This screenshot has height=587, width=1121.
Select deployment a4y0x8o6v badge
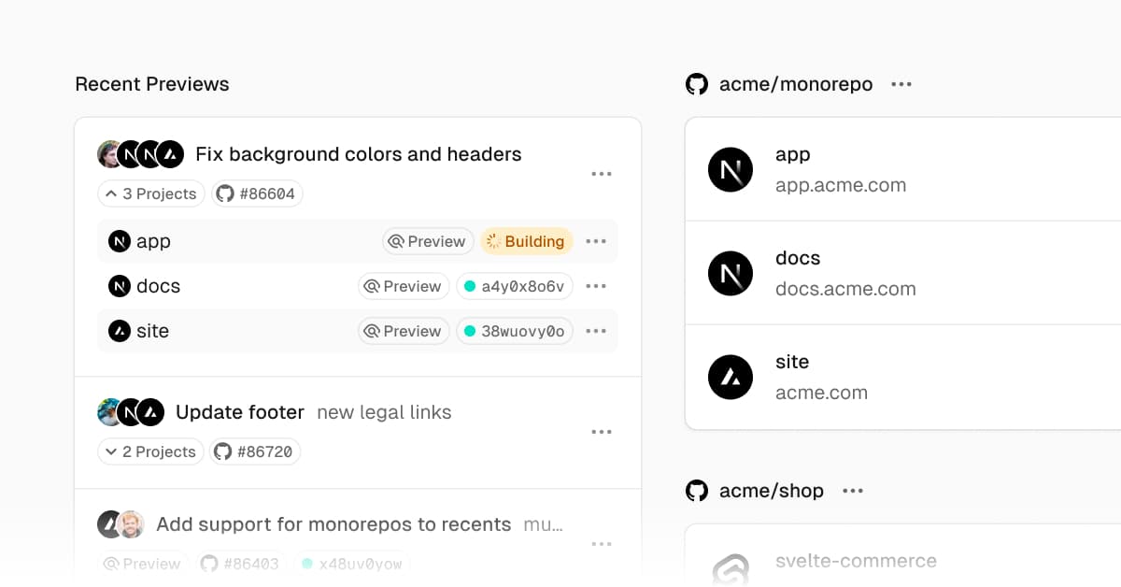(x=514, y=286)
